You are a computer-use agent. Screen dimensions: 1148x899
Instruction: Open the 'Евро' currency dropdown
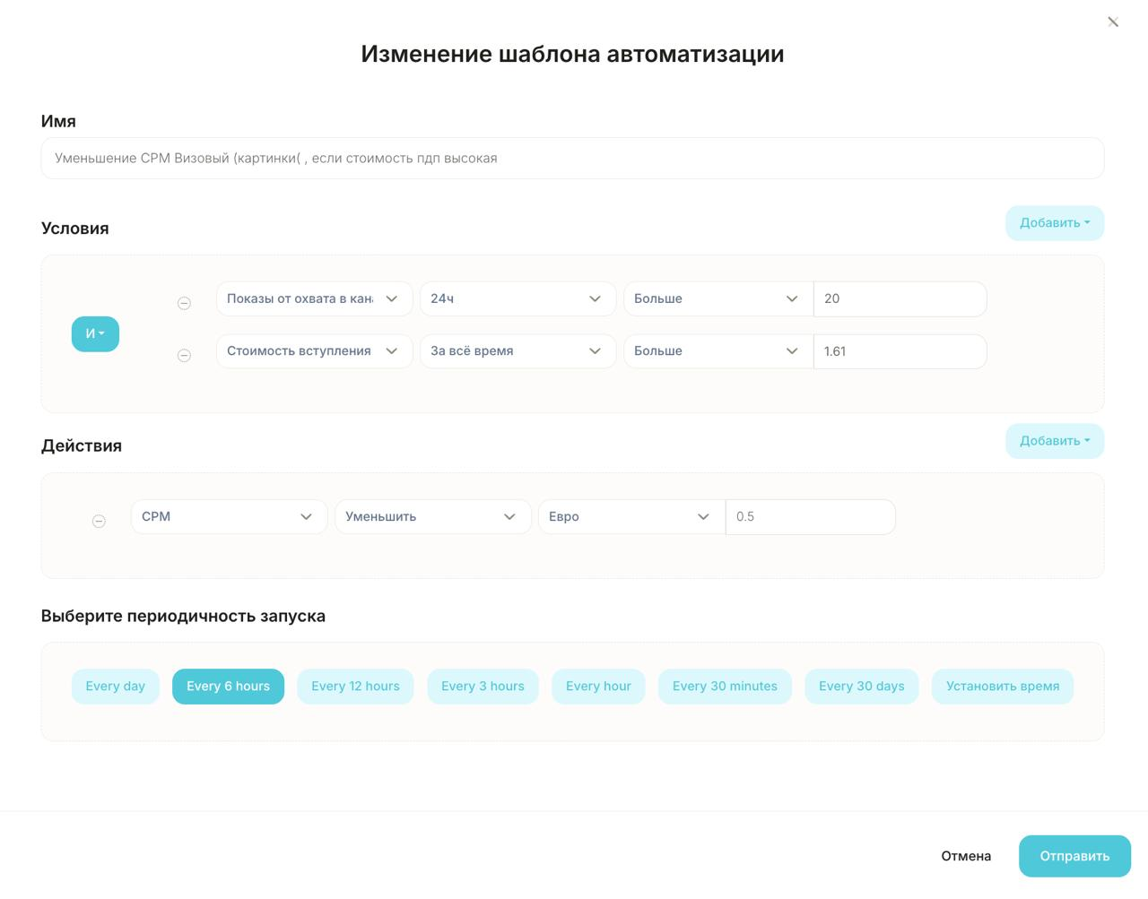(x=631, y=517)
